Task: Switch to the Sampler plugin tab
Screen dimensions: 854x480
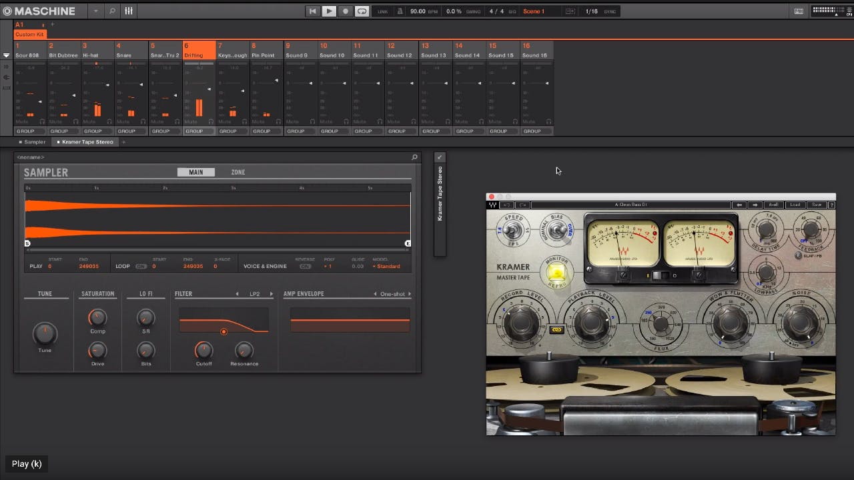Action: coord(33,142)
